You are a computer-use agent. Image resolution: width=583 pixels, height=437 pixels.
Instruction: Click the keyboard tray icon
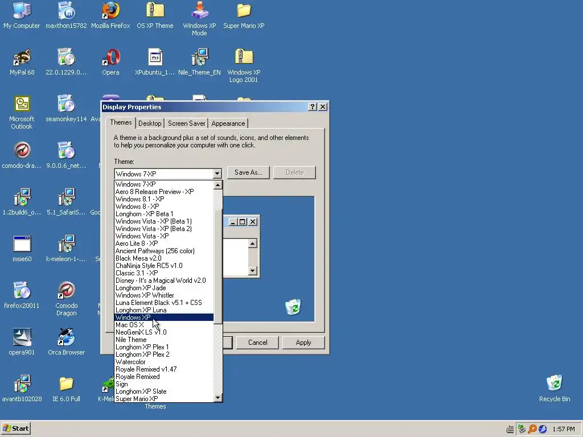pos(511,430)
